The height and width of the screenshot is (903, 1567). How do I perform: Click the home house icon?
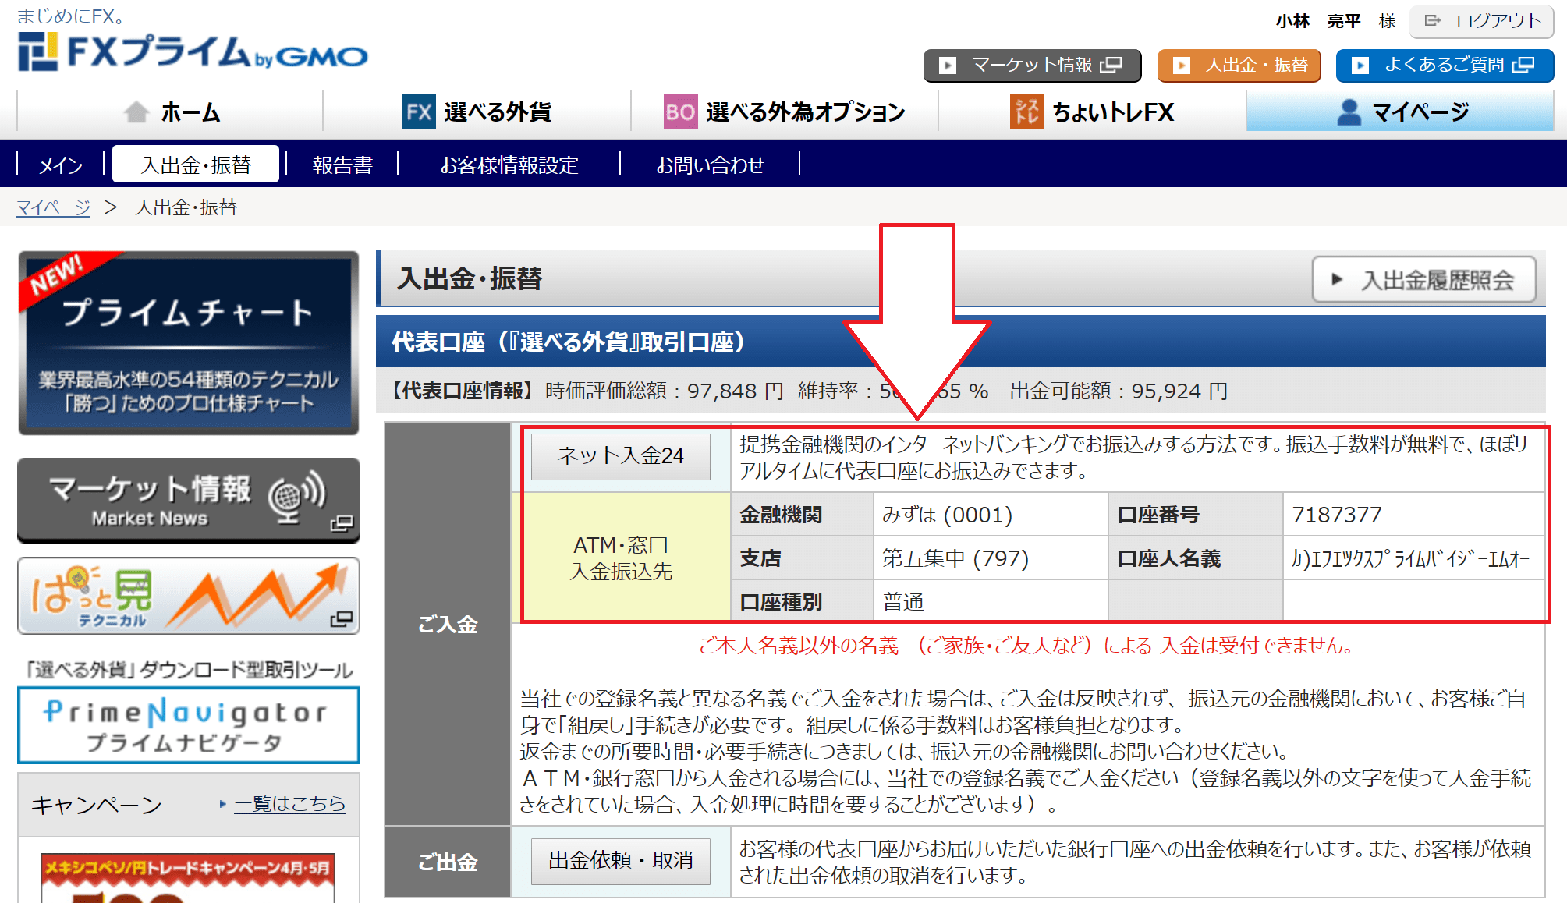click(x=136, y=112)
